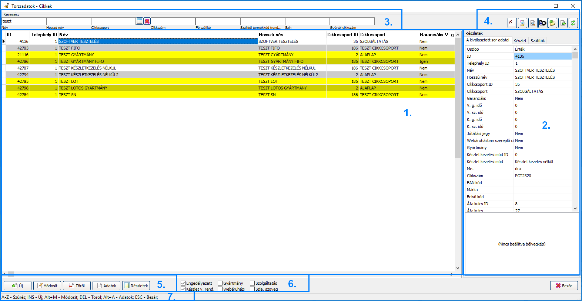Uncheck the Engedélyezett checkbox
The image size is (582, 301).
183,283
